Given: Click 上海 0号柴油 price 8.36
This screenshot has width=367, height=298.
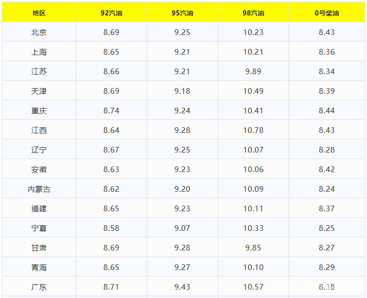Looking at the screenshot, I should click(327, 52).
